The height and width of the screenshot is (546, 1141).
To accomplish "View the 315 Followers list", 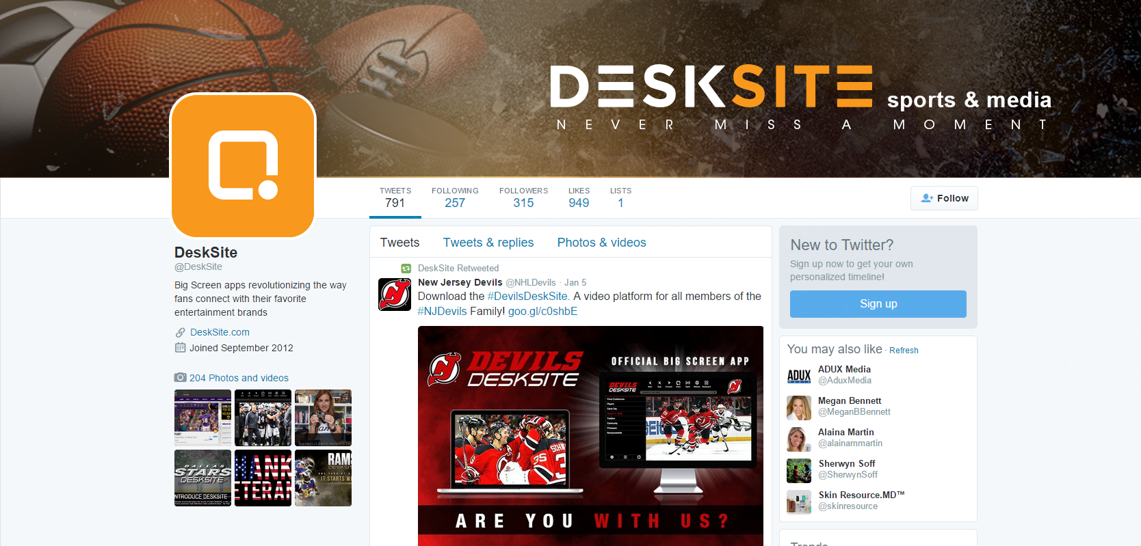I will [523, 197].
